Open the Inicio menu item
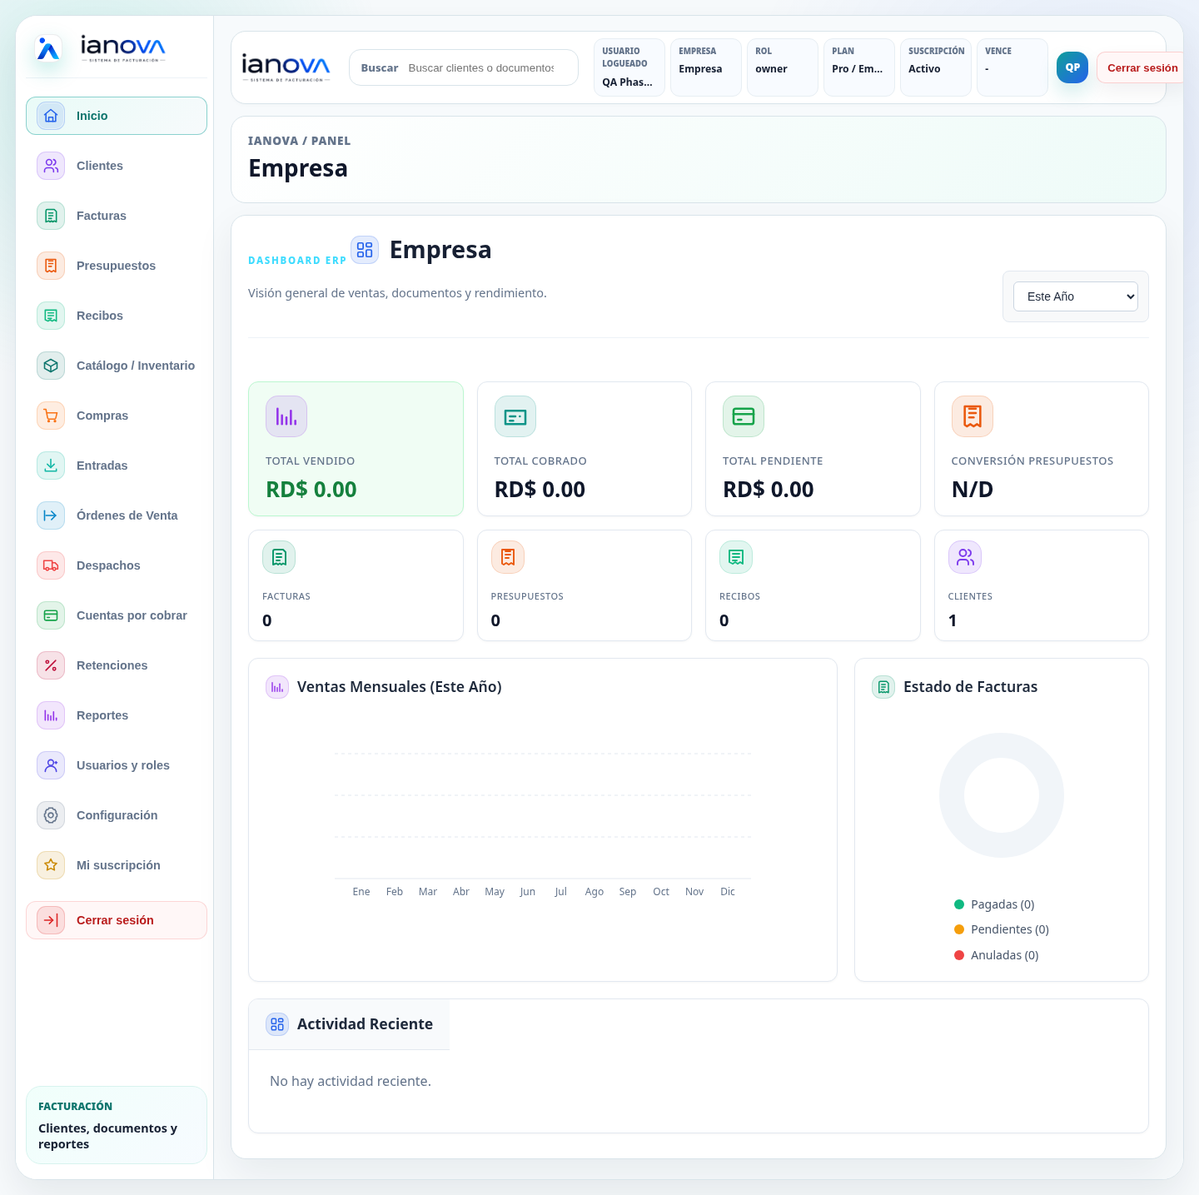Viewport: 1199px width, 1195px height. point(117,116)
